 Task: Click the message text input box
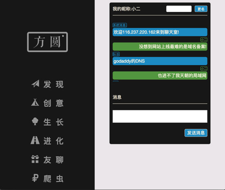click(160, 116)
